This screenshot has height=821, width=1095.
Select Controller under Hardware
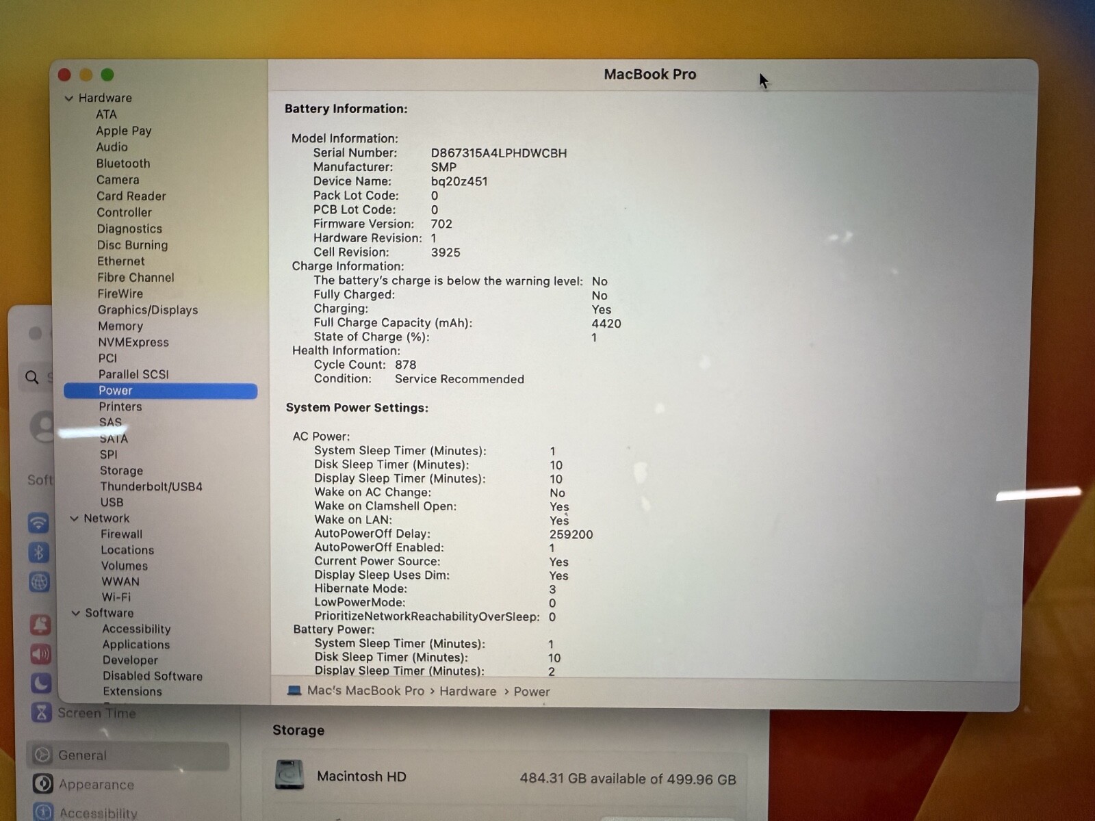click(124, 213)
